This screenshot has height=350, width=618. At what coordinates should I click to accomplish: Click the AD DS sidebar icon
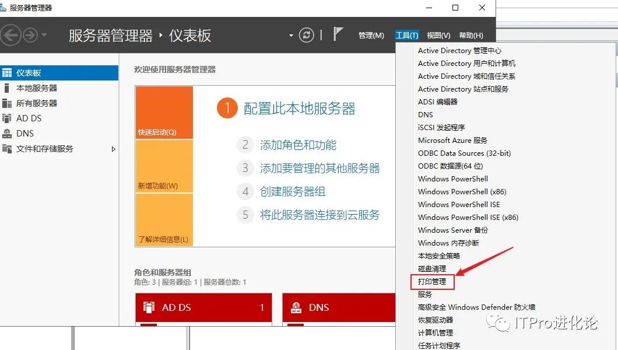(x=6, y=118)
